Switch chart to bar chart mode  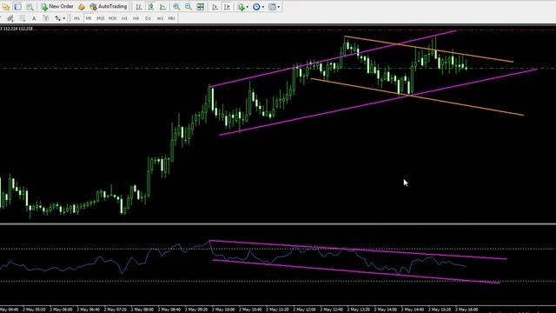[139, 6]
